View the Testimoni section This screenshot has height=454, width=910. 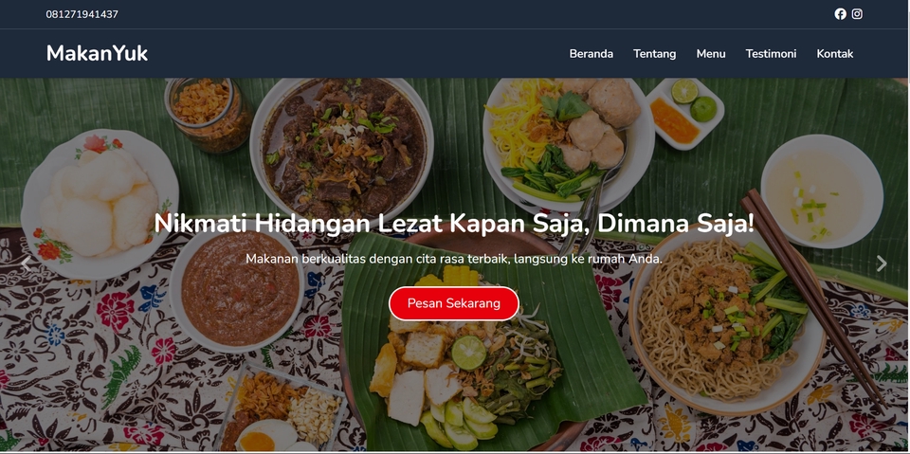coord(771,54)
